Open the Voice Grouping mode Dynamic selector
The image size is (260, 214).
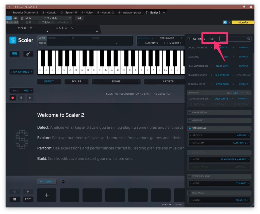coord(219,183)
